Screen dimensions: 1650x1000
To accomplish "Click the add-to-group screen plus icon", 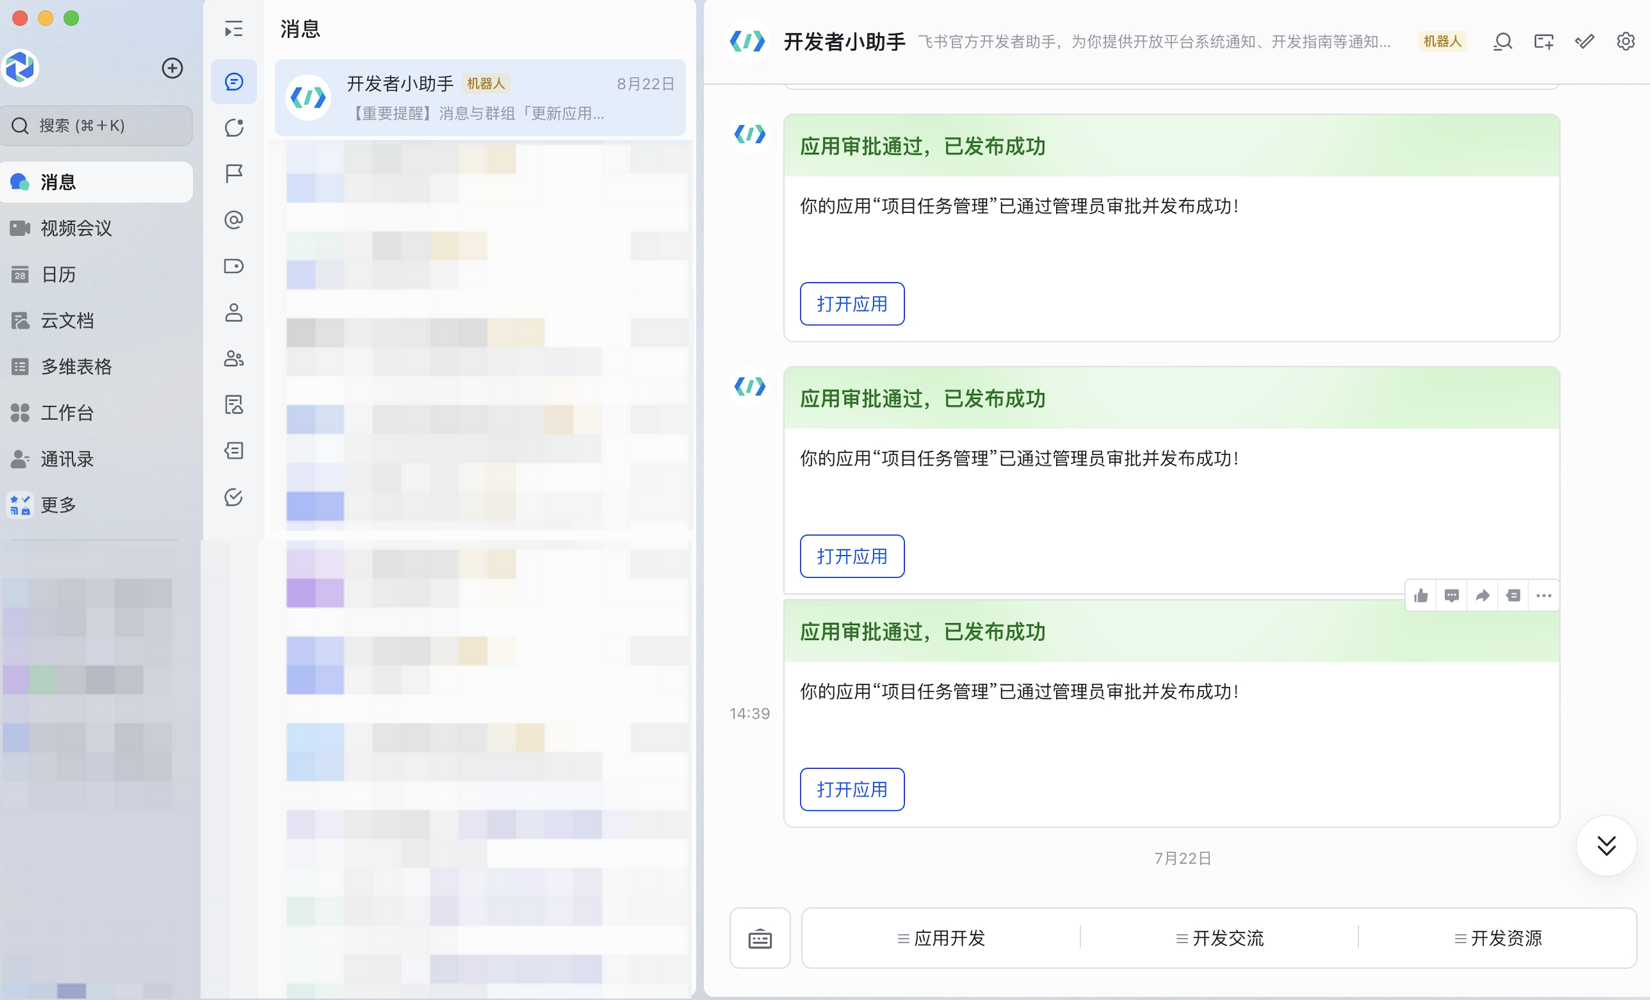I will 1544,42.
